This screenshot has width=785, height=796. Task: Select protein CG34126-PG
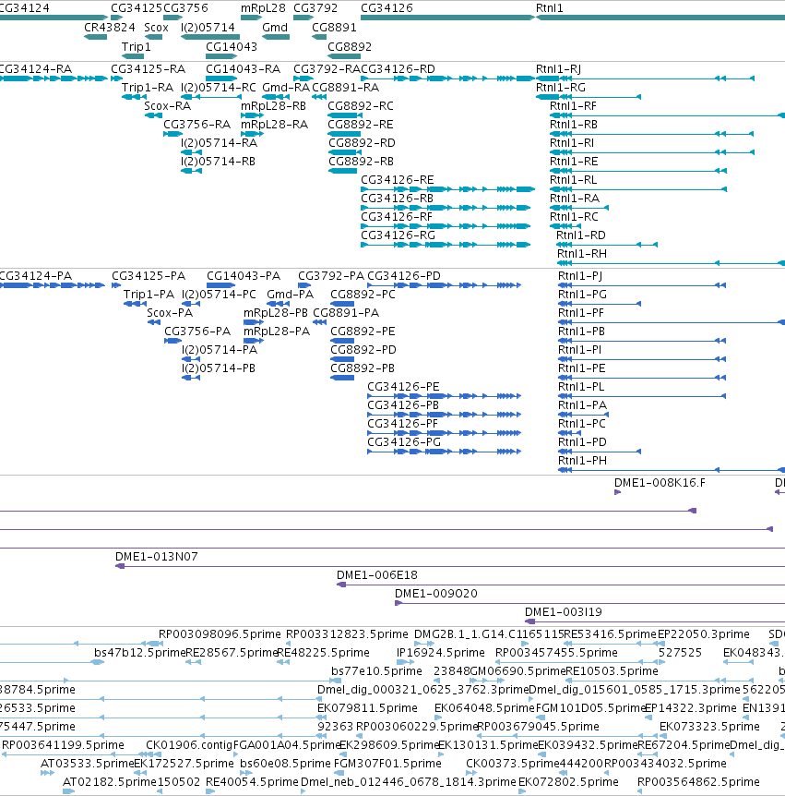coord(404,442)
